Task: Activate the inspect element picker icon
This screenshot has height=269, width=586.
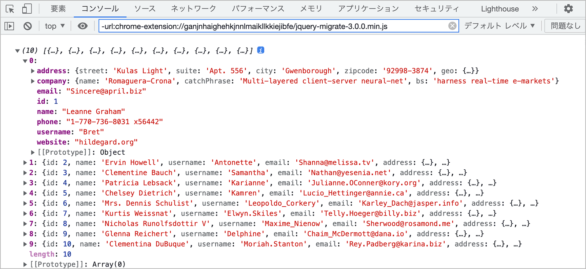Action: pos(10,9)
